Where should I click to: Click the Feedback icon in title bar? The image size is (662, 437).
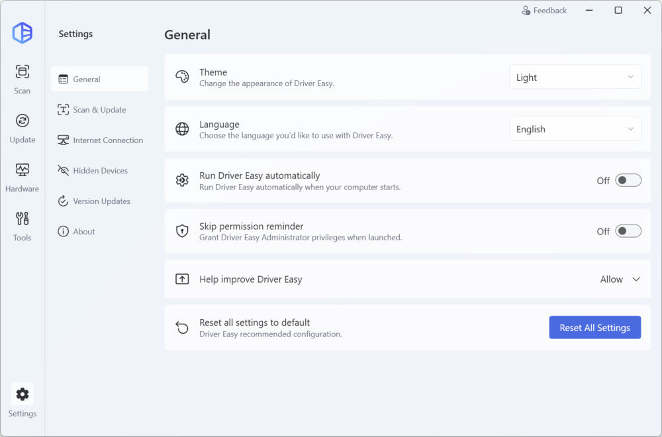(x=526, y=11)
